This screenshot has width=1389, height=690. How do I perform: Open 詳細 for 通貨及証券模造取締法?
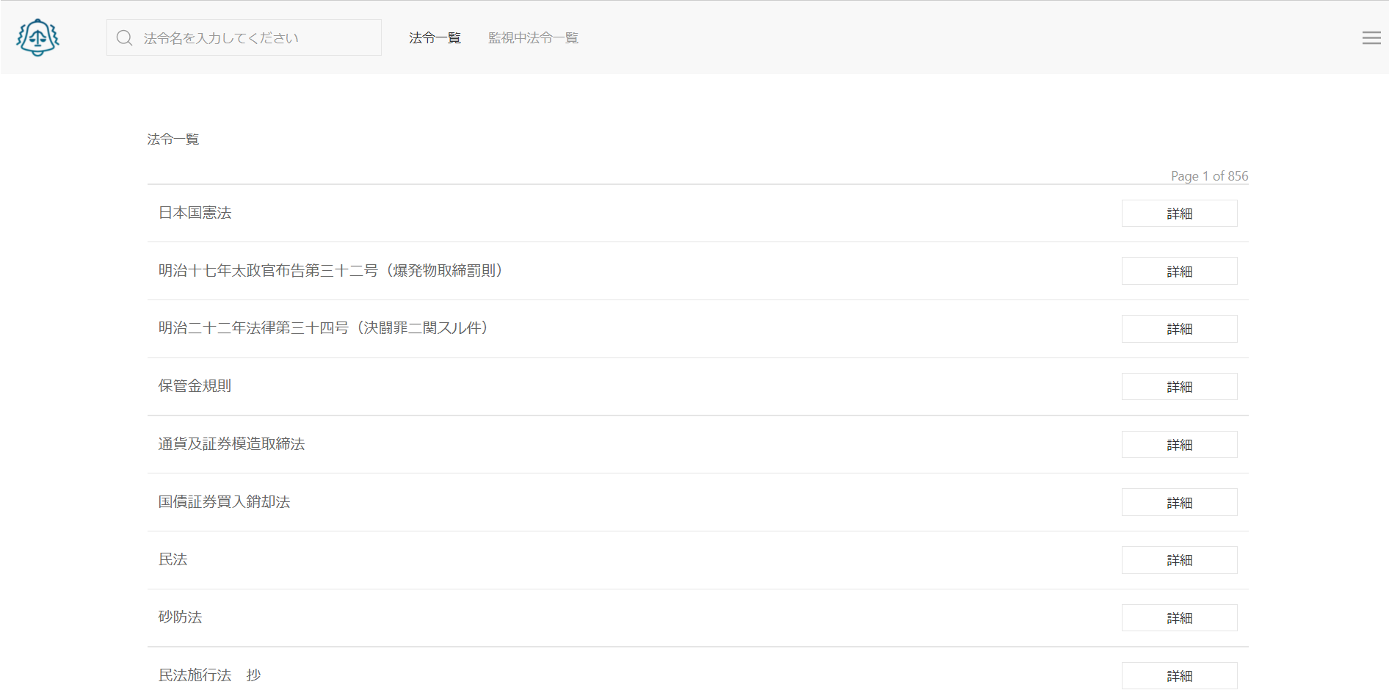click(1179, 445)
